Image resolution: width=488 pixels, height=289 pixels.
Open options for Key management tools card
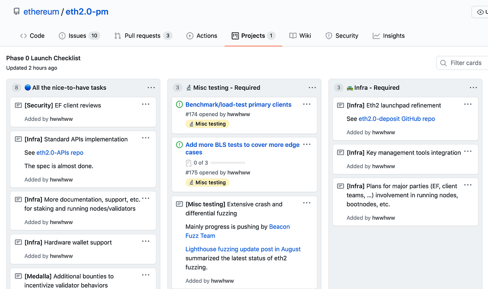click(x=468, y=152)
